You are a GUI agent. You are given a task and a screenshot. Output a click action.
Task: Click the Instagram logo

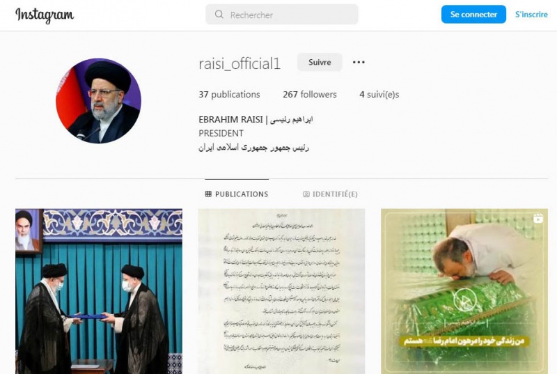pyautogui.click(x=45, y=15)
